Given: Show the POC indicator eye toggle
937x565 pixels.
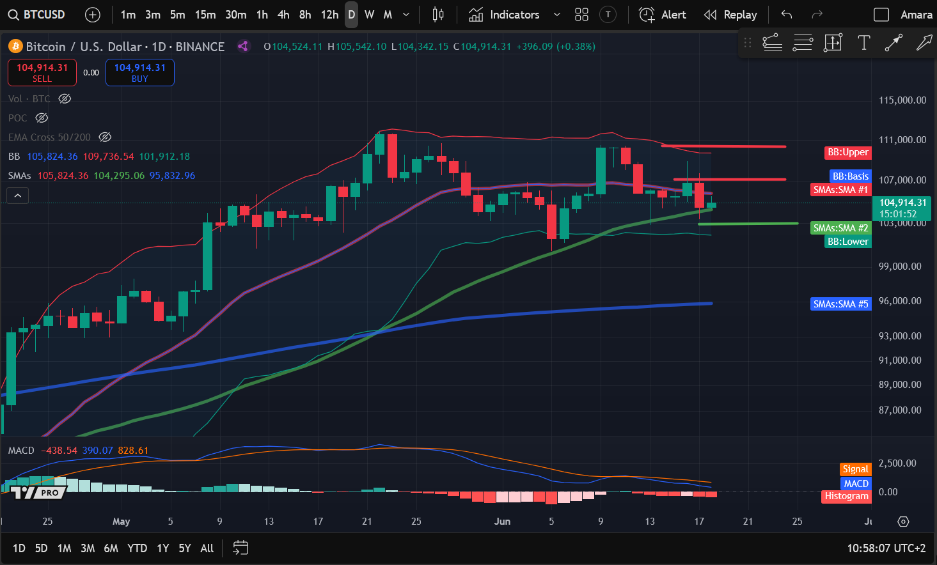Looking at the screenshot, I should [42, 118].
